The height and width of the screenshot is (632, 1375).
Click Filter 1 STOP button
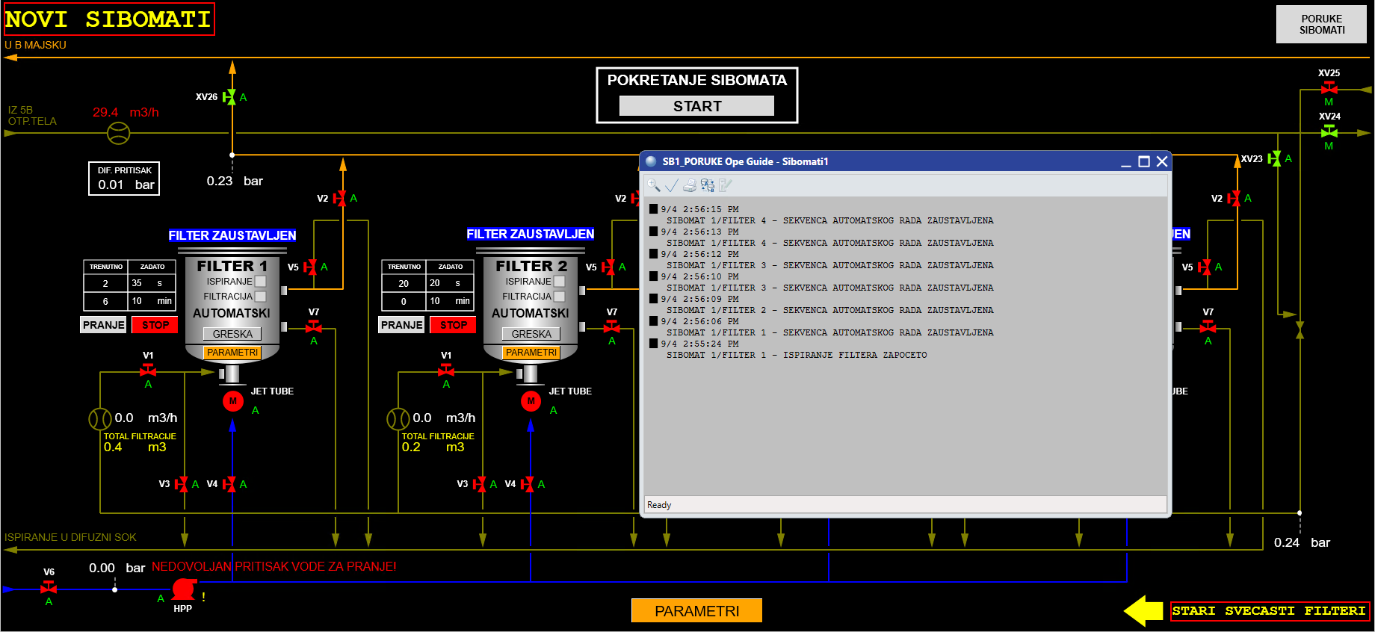click(x=155, y=325)
